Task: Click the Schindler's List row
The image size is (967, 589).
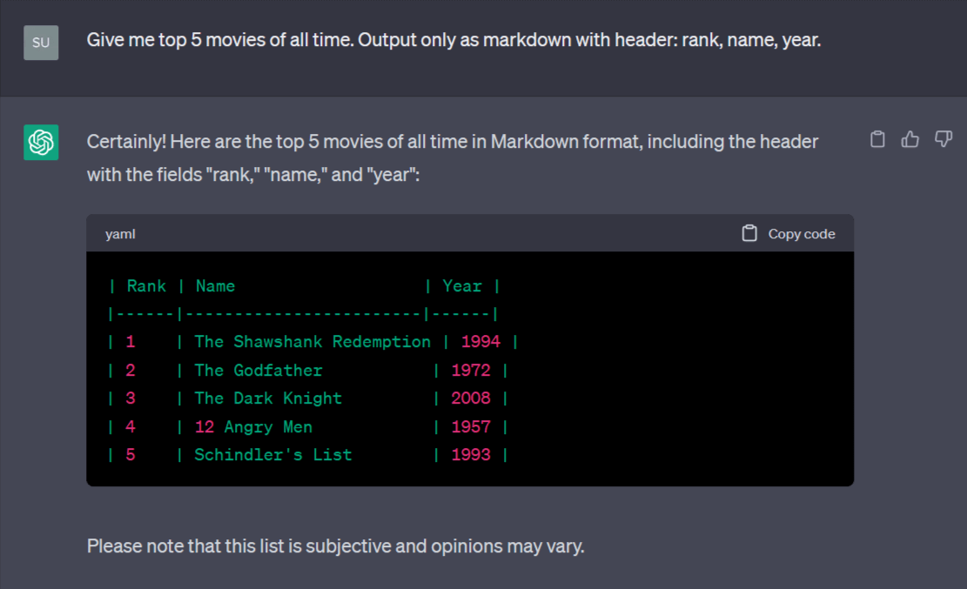Action: pos(308,455)
